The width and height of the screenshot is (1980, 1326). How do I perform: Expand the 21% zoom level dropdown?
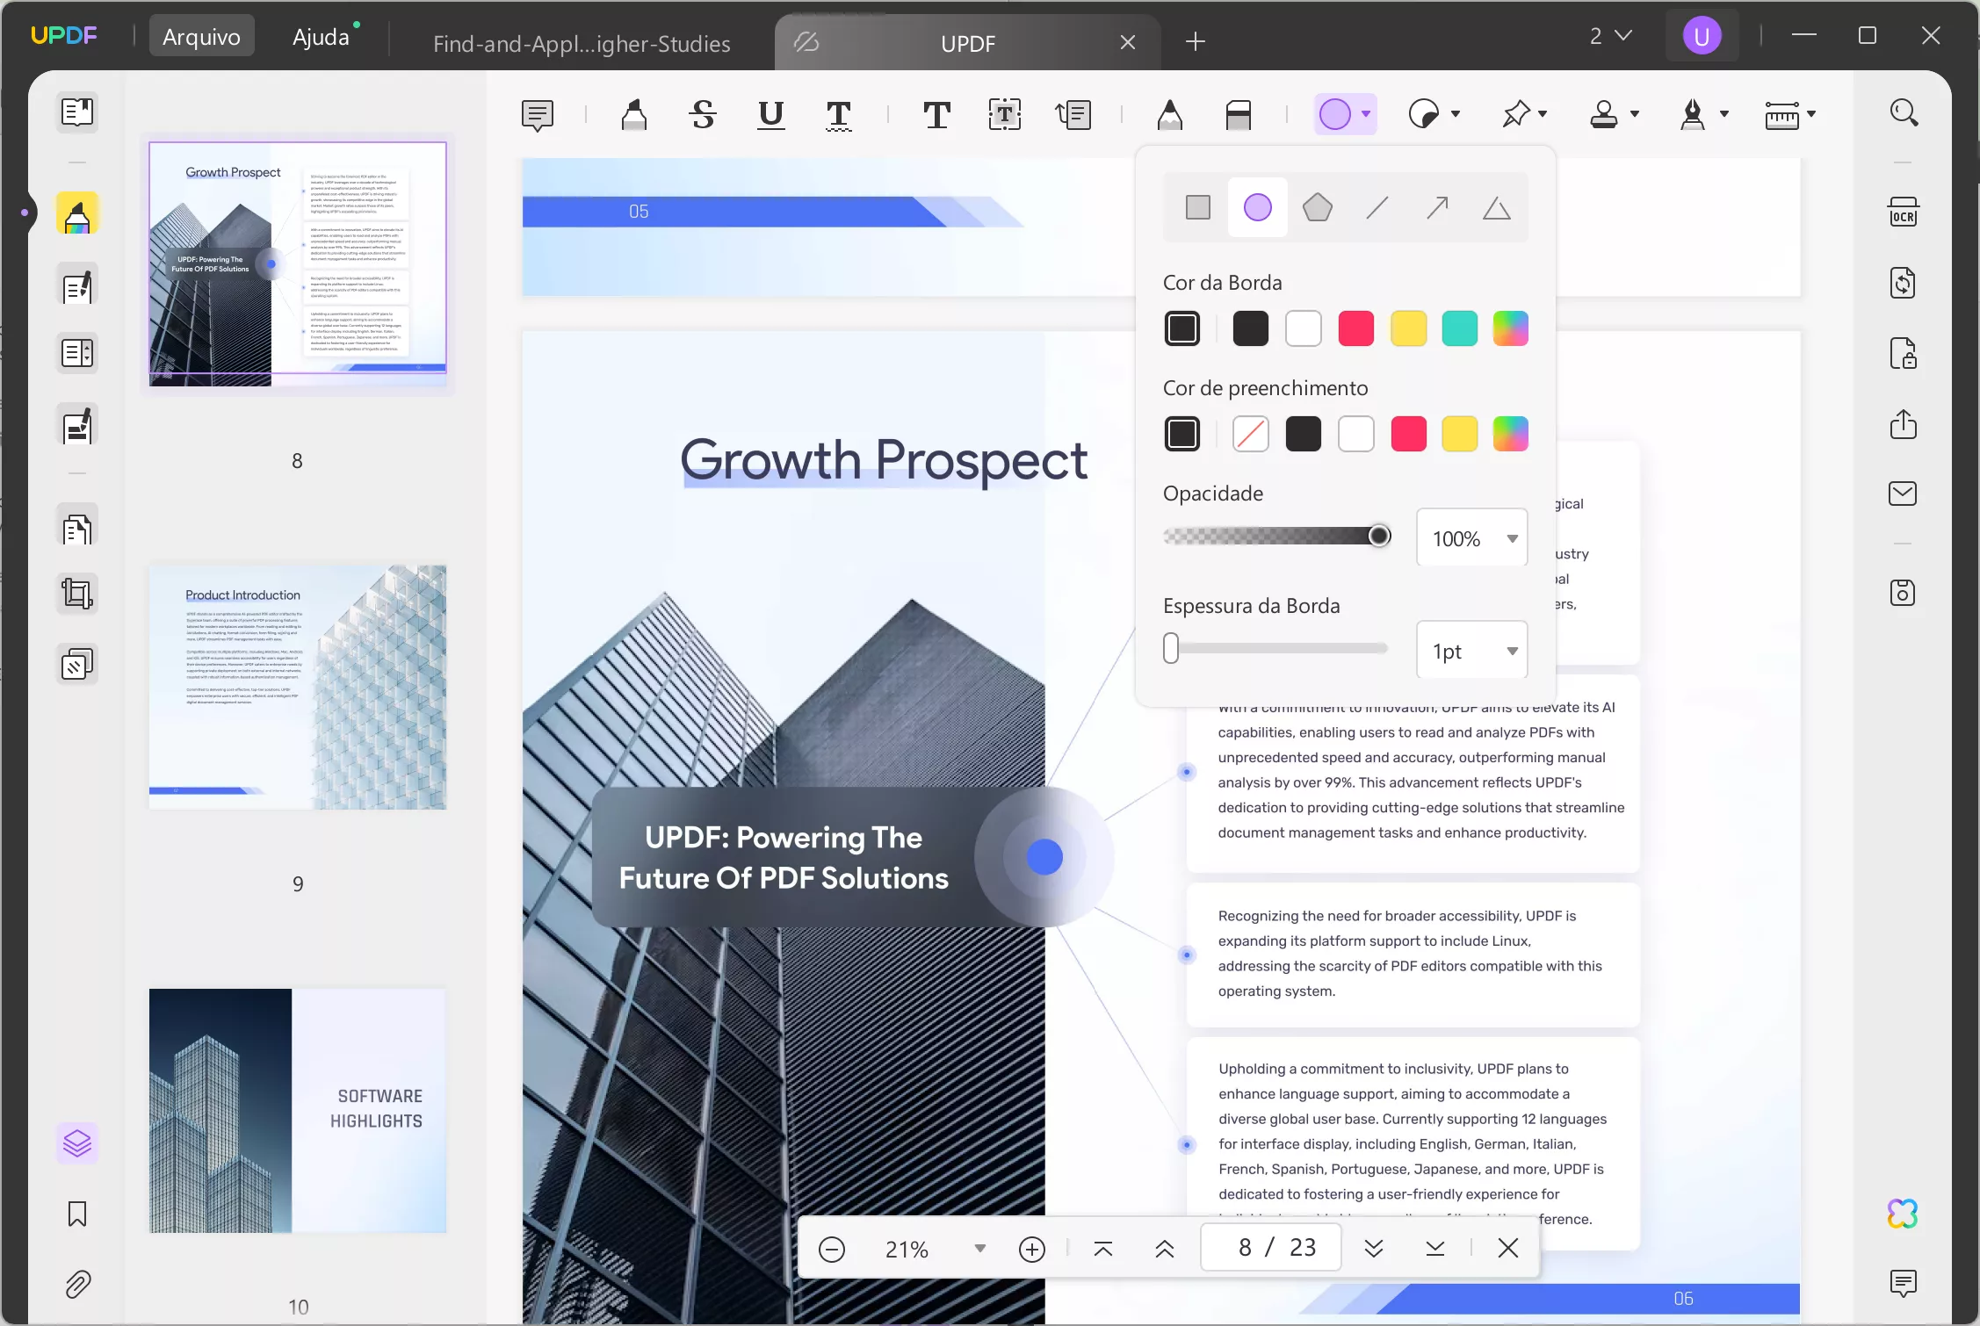[x=979, y=1248]
